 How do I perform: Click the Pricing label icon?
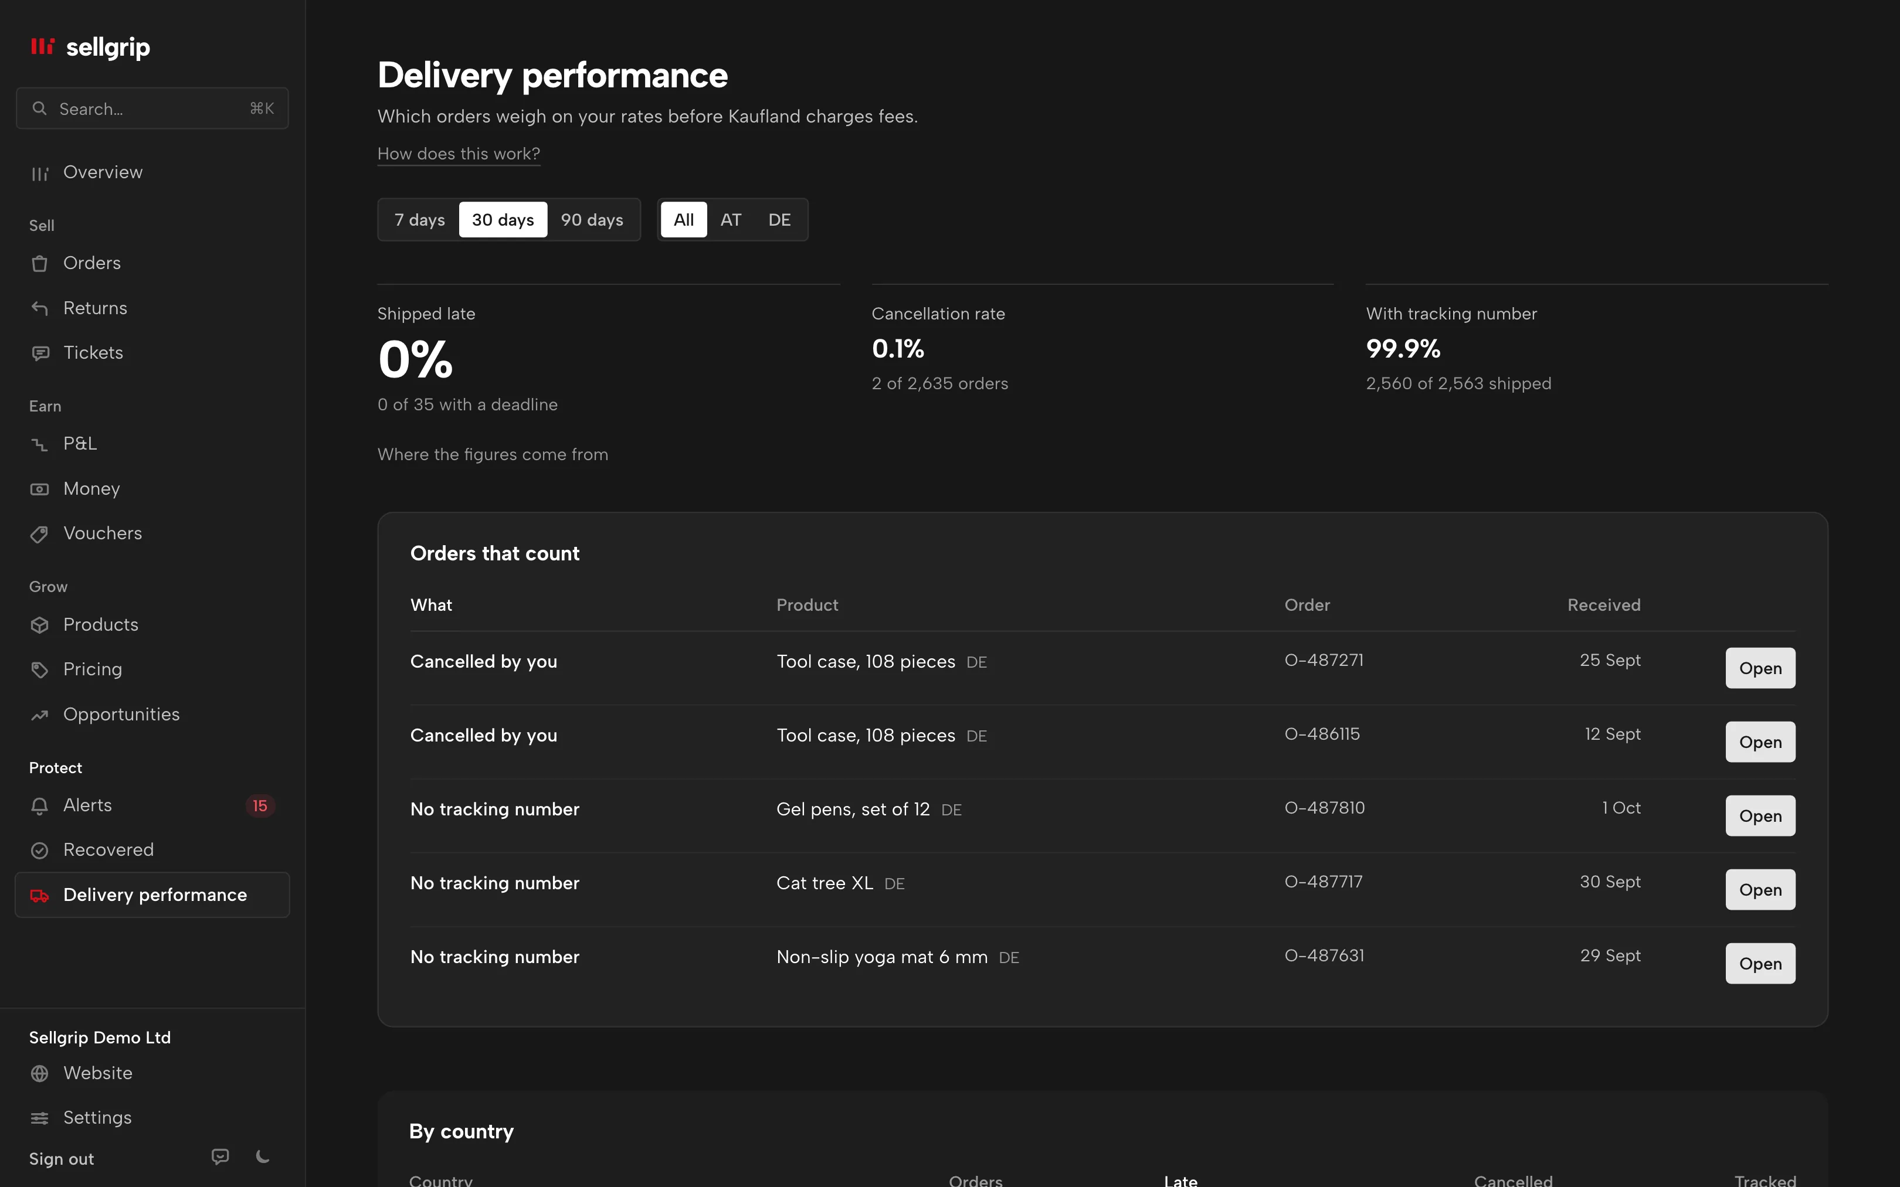tap(39, 669)
